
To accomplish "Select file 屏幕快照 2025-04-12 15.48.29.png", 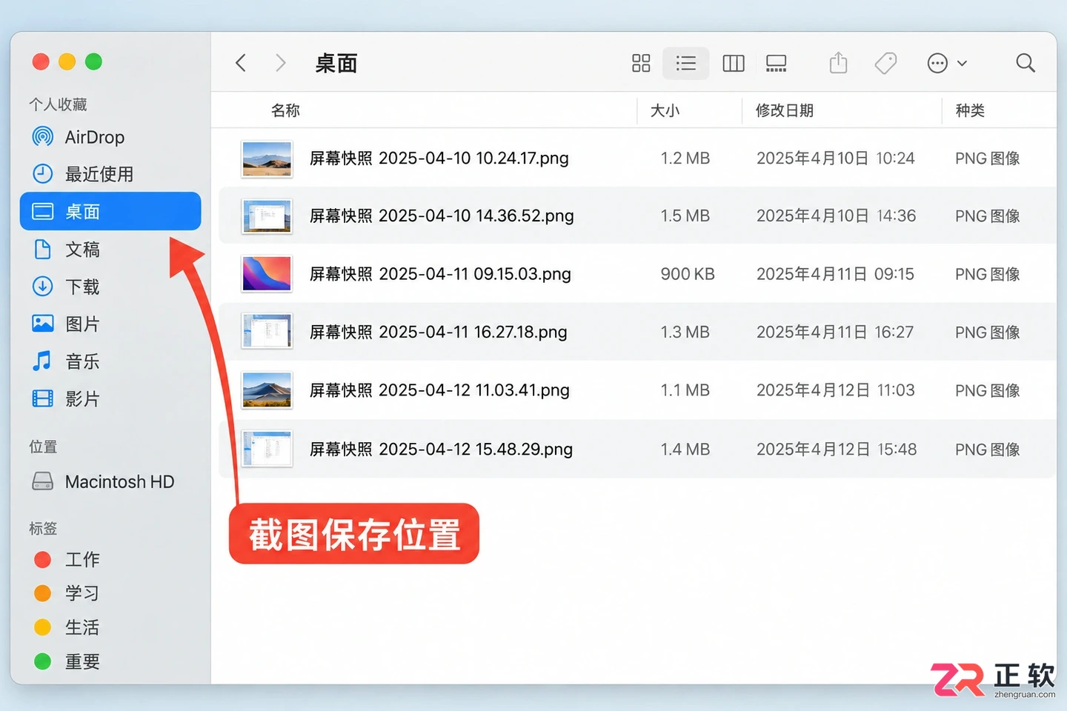I will tap(637, 449).
